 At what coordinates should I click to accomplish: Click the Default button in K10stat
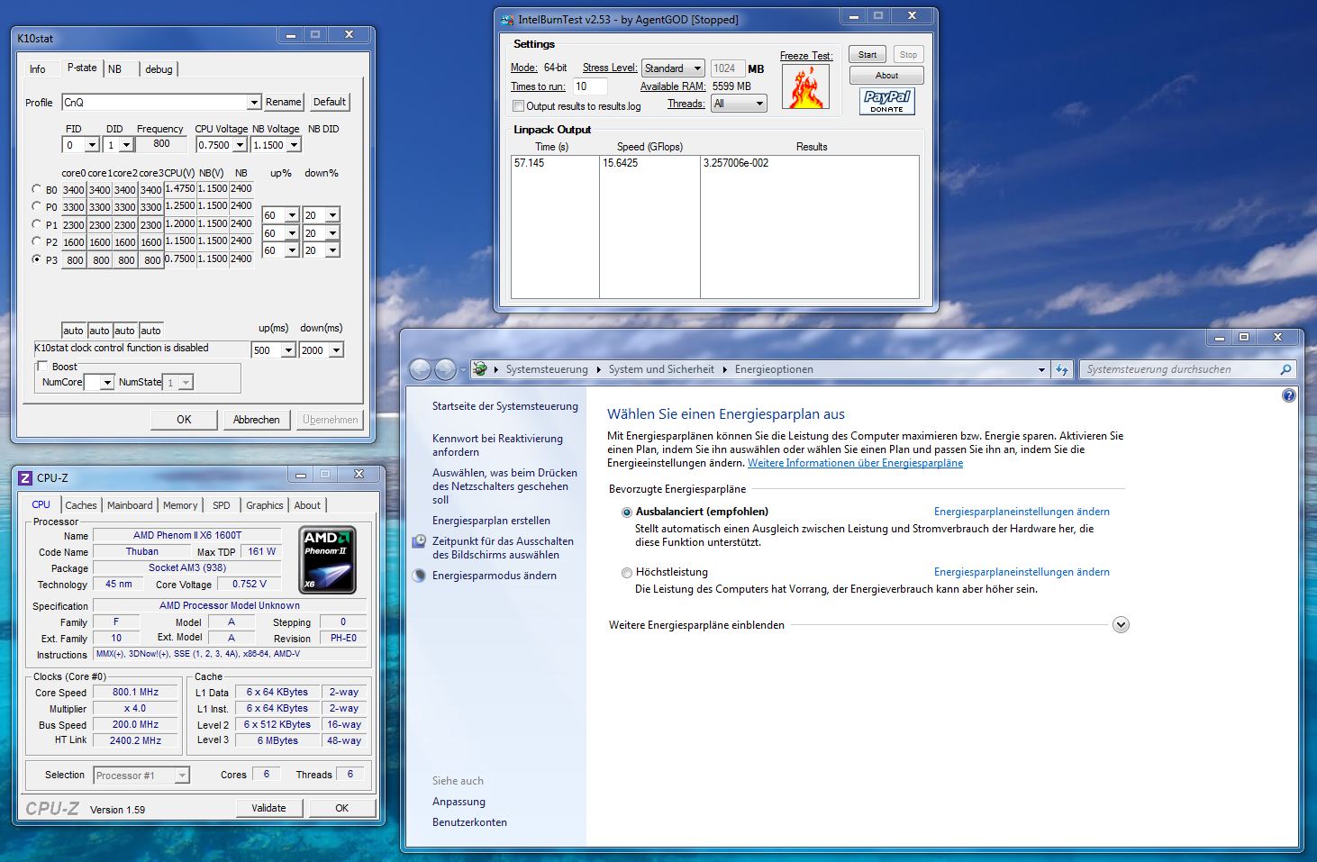tap(330, 102)
